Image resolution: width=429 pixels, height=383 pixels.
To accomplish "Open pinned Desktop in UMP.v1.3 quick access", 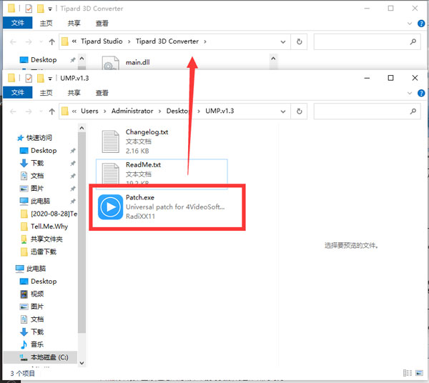I will click(44, 151).
